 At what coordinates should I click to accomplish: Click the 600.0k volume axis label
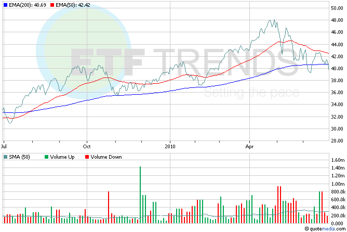(x=338, y=200)
